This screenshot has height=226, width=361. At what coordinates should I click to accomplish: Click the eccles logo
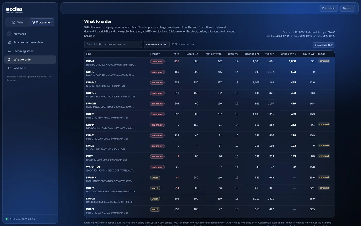15,10
